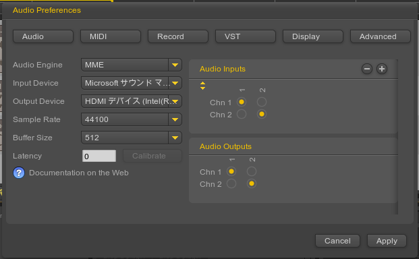The width and height of the screenshot is (419, 259).
Task: Select Audio Outputs Chn 1 column 2 radio
Action: [252, 171]
